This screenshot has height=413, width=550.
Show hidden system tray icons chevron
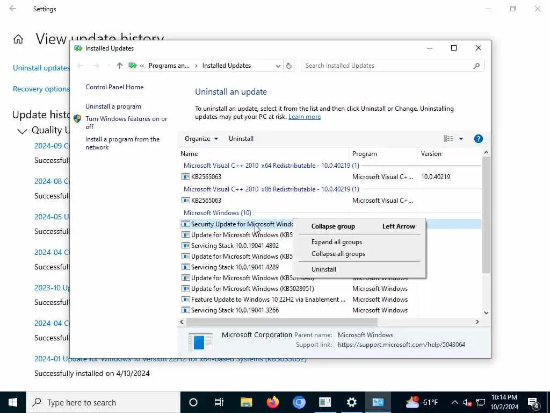click(x=454, y=402)
